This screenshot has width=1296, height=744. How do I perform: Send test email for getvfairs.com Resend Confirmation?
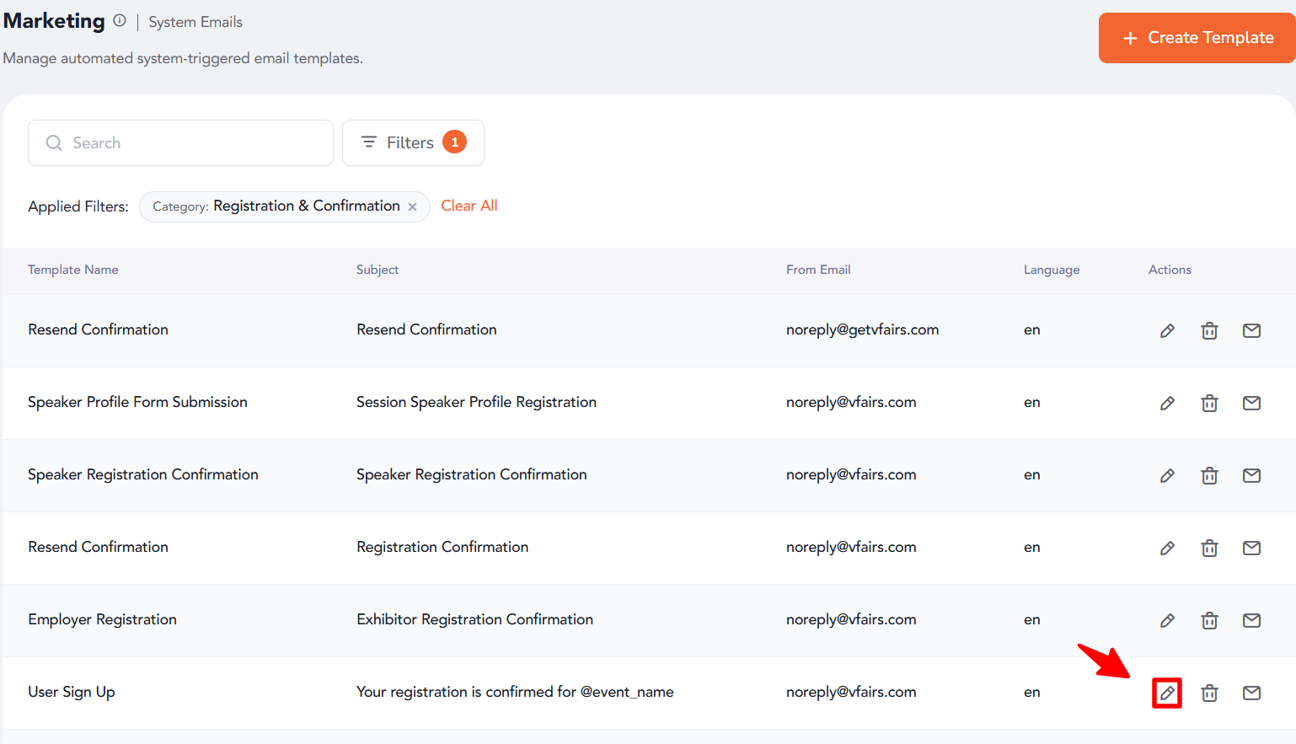[1251, 330]
